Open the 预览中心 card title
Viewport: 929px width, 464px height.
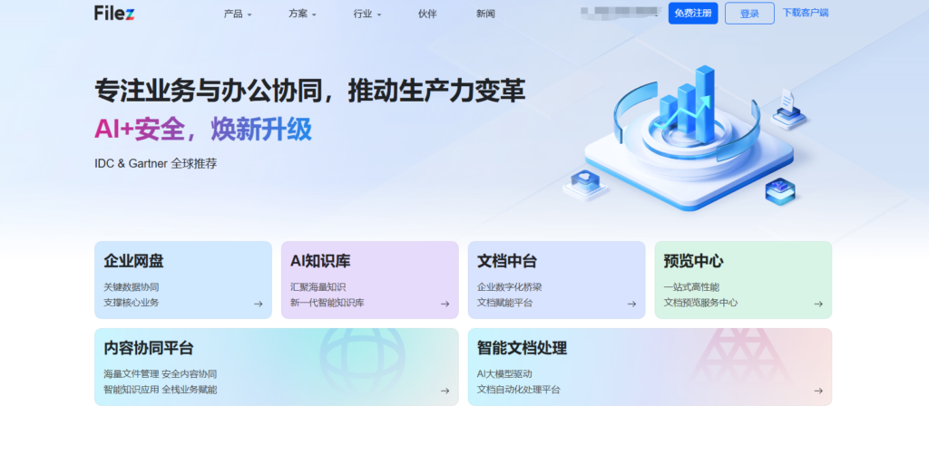coord(693,261)
